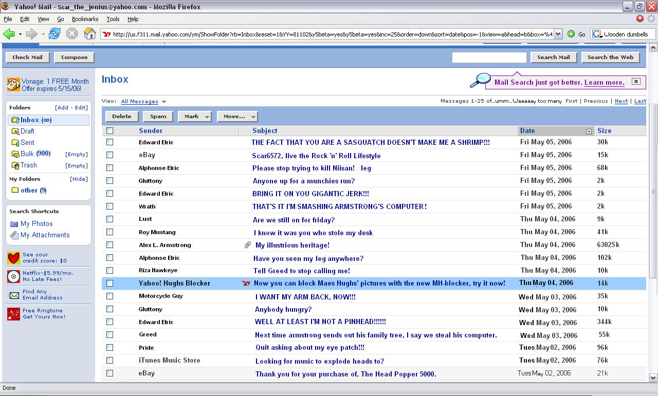
Task: Close the Mail Search tip box
Action: coord(636,82)
